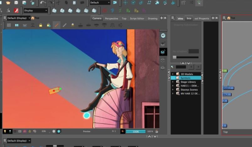Open the Display dropdown in second toolbar
Image resolution: width=252 pixels, height=147 pixels.
pos(35,10)
